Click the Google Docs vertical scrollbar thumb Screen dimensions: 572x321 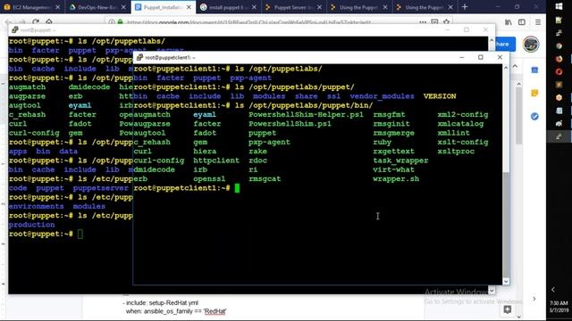(518, 116)
